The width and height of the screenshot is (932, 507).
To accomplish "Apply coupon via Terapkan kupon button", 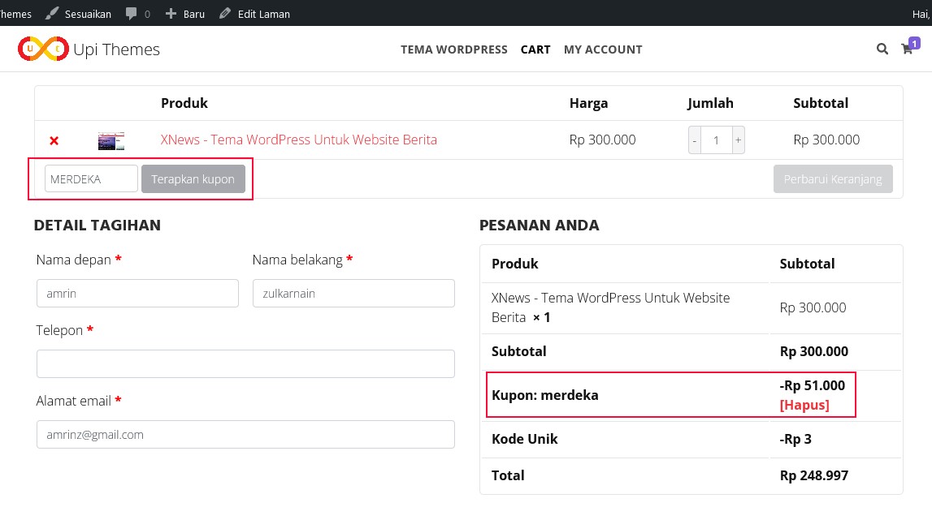I will pos(193,178).
